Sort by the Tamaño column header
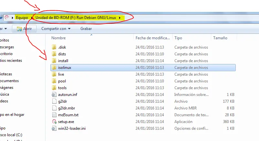This screenshot has width=259, height=141. [220, 38]
